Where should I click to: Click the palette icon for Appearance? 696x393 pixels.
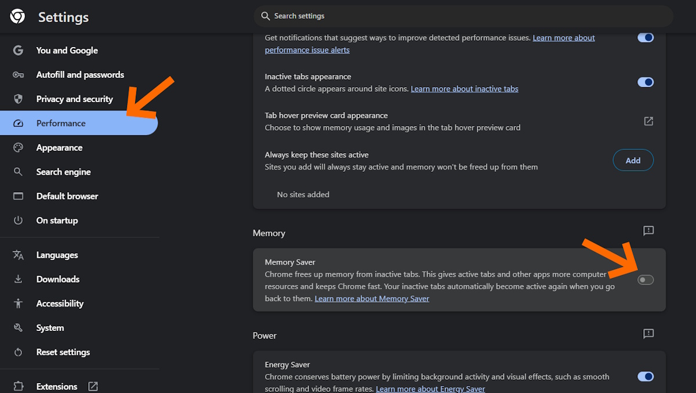18,148
